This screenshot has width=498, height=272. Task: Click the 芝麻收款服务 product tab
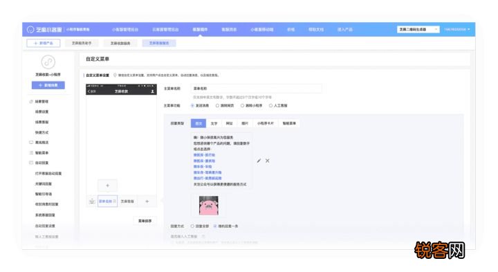point(120,43)
